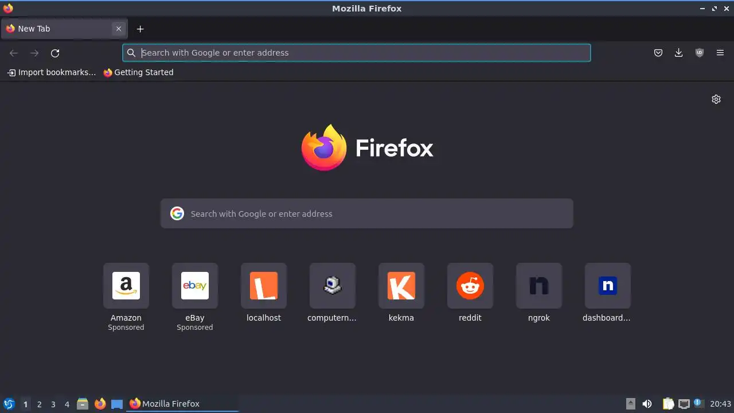Open the Save to Pocket icon
Image resolution: width=734 pixels, height=413 pixels.
658,53
